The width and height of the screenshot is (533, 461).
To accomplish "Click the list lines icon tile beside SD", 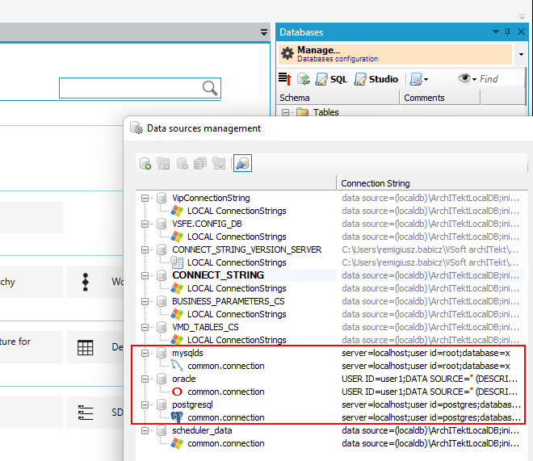I will click(x=85, y=413).
